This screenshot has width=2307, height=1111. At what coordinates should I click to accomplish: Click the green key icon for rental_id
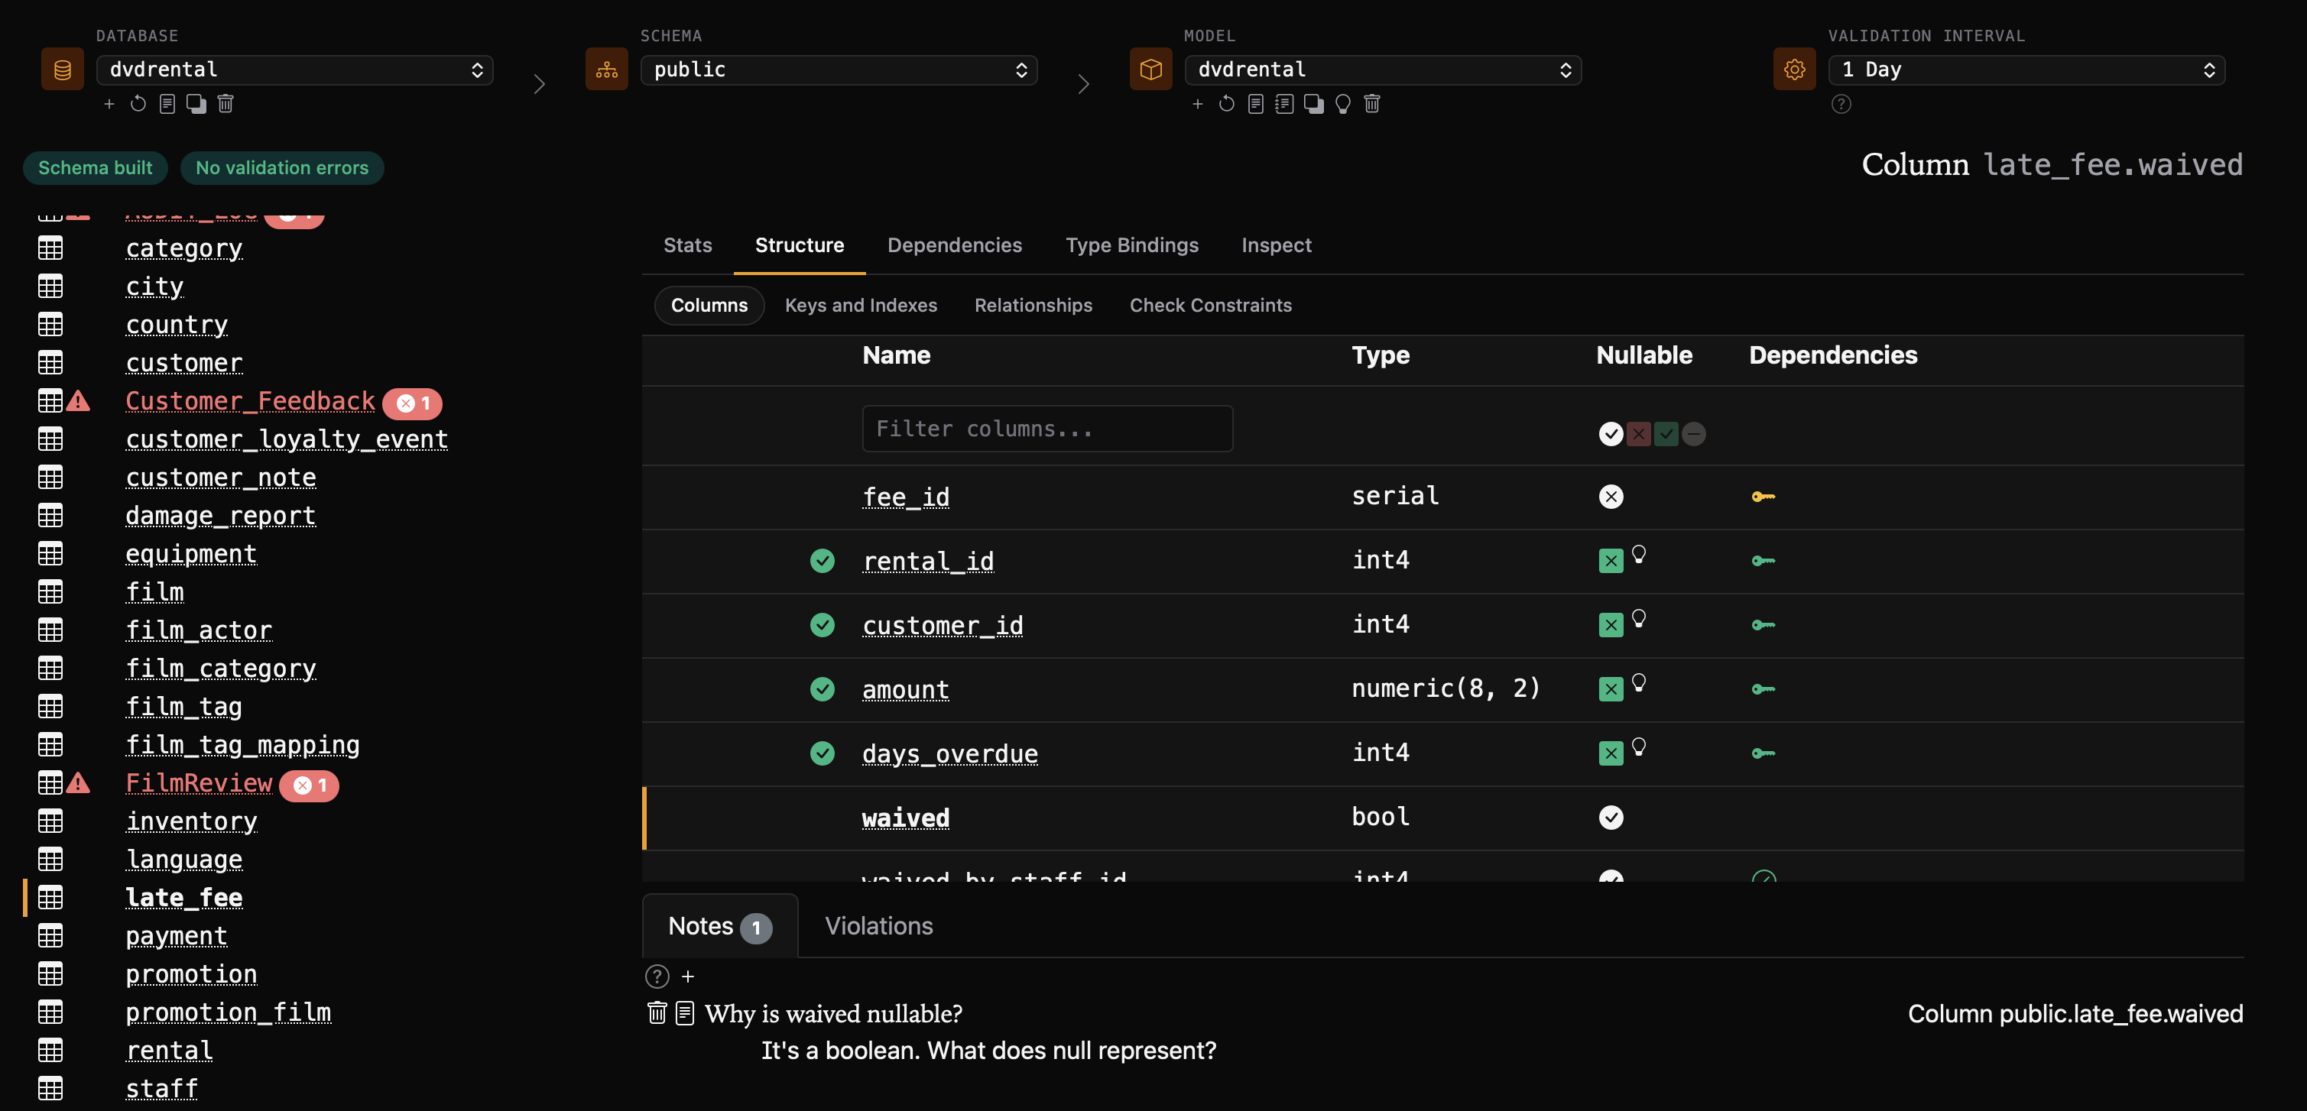pos(1764,562)
